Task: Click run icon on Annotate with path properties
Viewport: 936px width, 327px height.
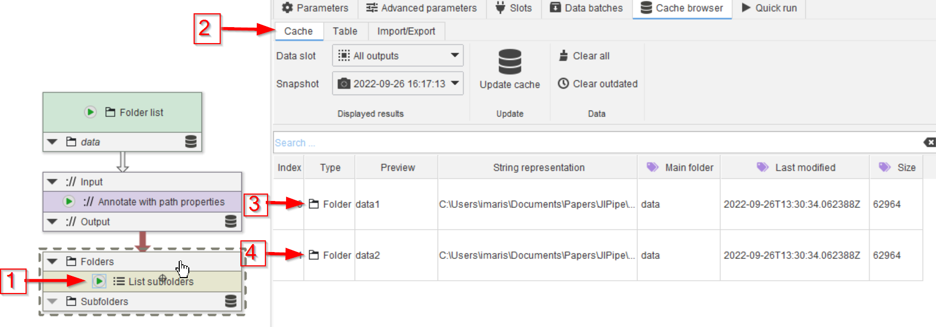Action: [69, 202]
